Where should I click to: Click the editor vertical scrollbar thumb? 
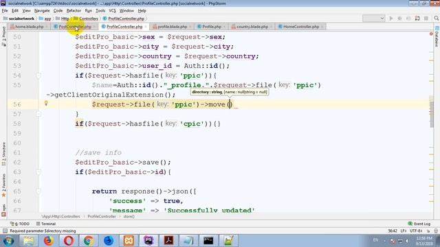coord(431,114)
